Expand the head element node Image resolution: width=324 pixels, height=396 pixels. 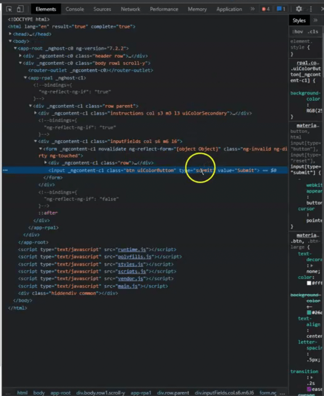pyautogui.click(x=10, y=33)
